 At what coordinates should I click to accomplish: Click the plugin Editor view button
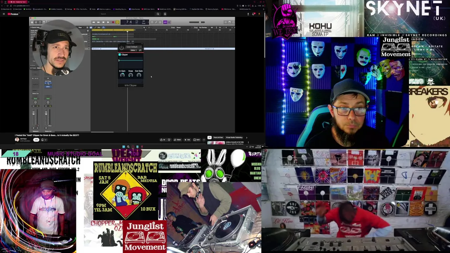(133, 50)
